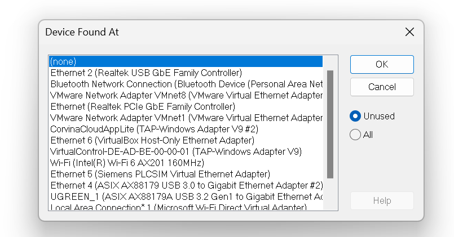The height and width of the screenshot is (237, 454).
Task: Confirm selection with OK button
Action: click(382, 64)
